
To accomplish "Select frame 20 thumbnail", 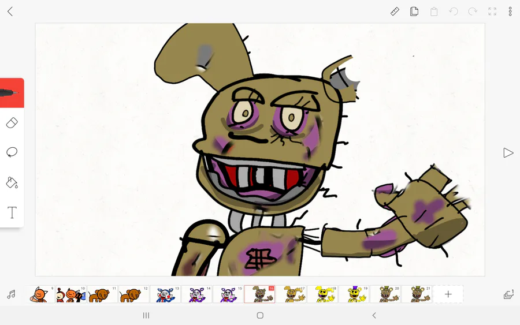I will point(385,294).
